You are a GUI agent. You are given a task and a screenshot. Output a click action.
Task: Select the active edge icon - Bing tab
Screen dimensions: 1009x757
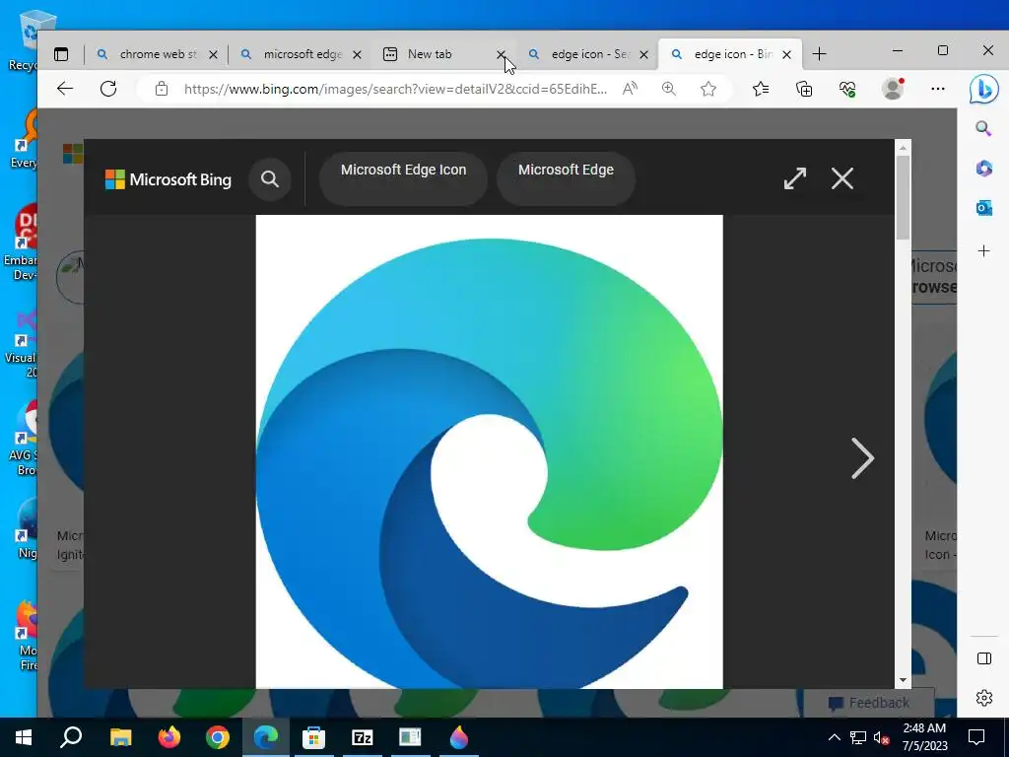pos(730,55)
